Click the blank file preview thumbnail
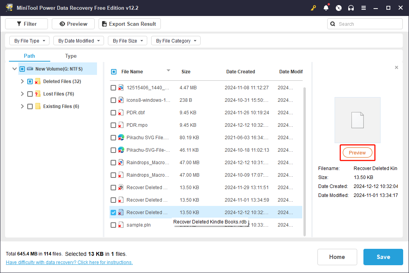Viewport: 409px width, 273px height. coord(357,120)
